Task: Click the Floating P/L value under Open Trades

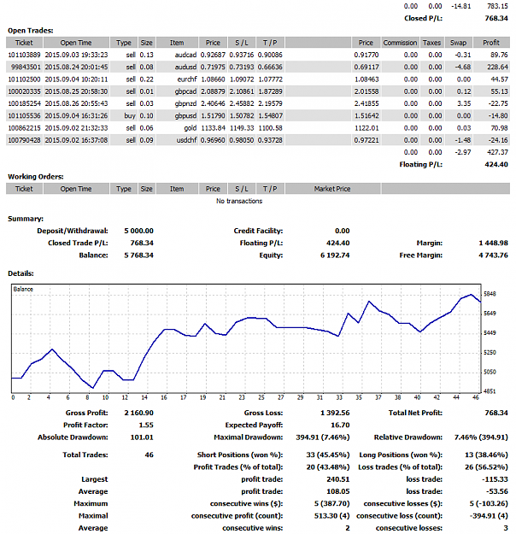Action: (496, 165)
